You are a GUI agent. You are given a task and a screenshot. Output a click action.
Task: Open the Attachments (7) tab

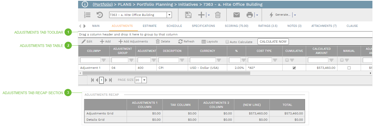tap(324, 26)
